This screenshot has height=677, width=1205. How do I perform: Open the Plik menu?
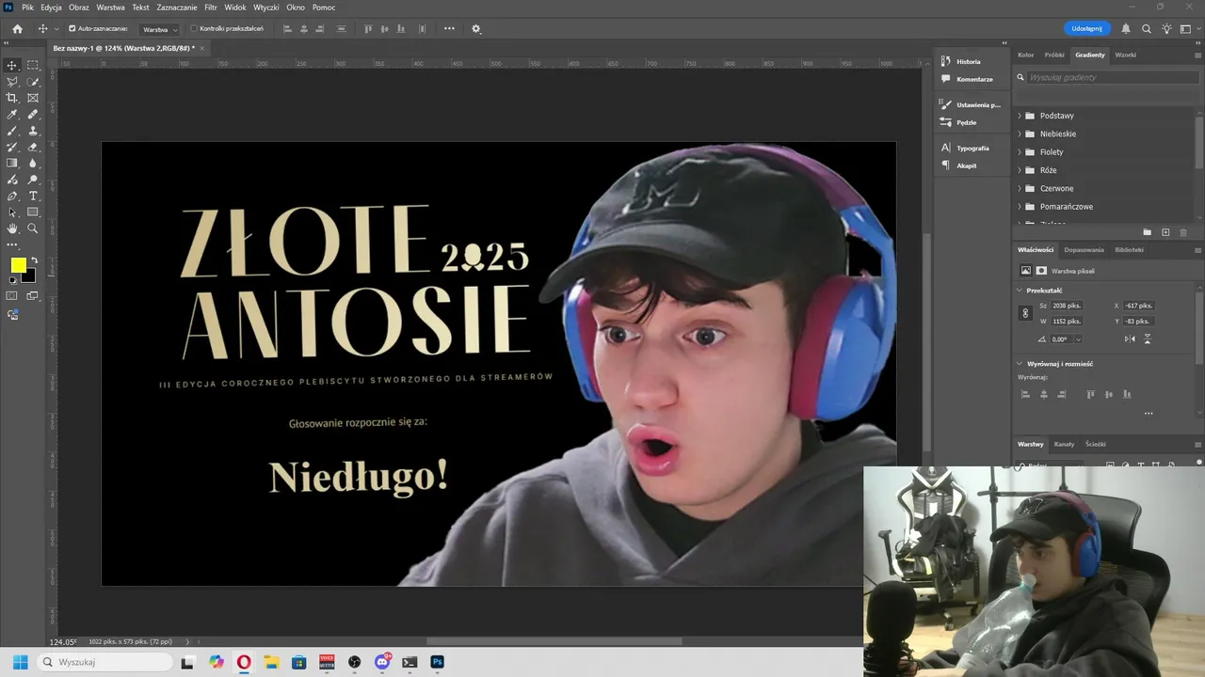tap(27, 8)
